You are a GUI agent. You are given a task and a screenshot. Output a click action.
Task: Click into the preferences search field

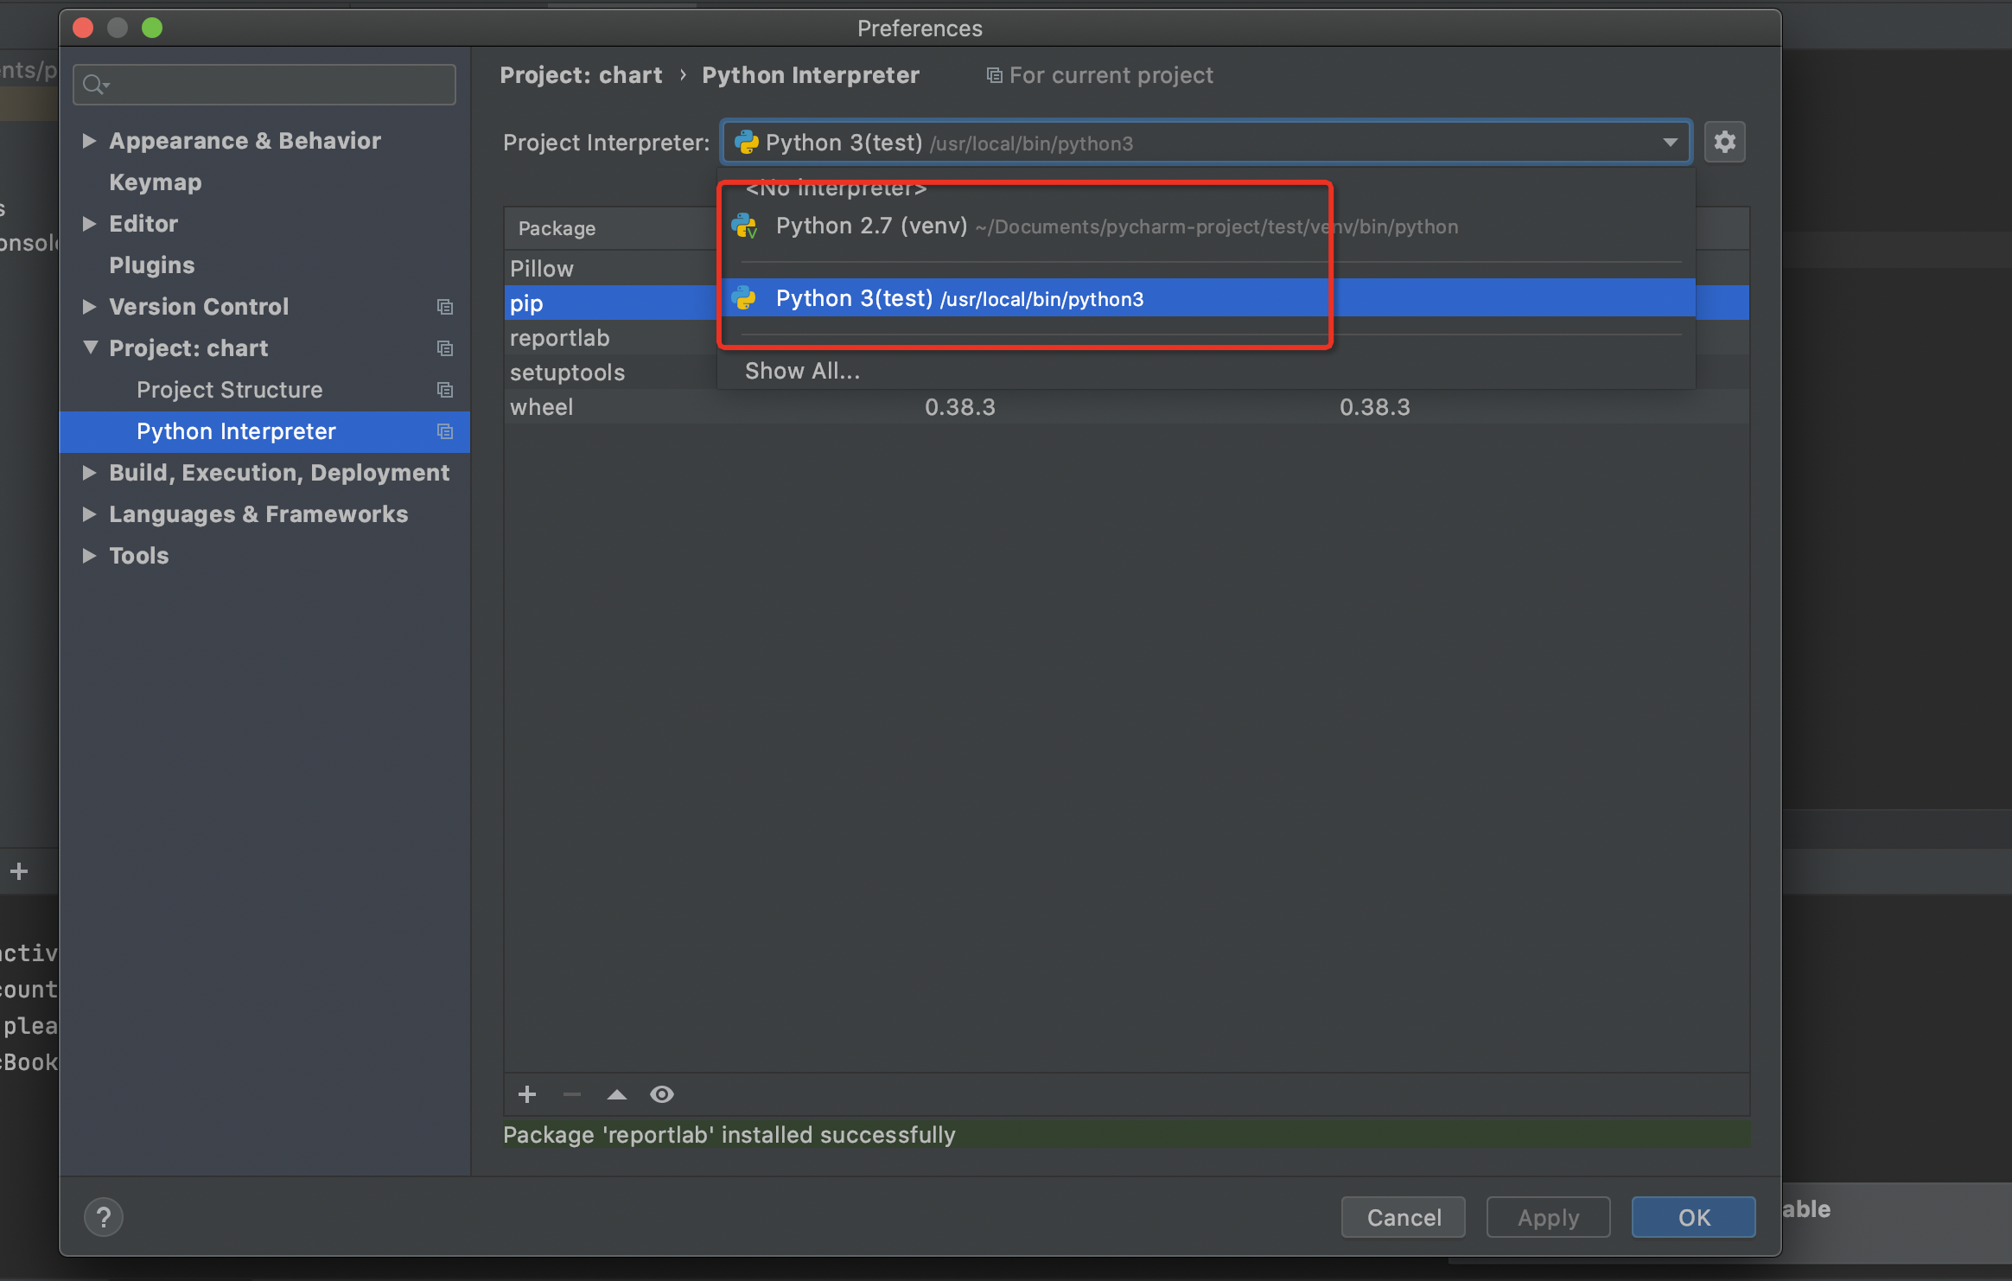(x=277, y=85)
